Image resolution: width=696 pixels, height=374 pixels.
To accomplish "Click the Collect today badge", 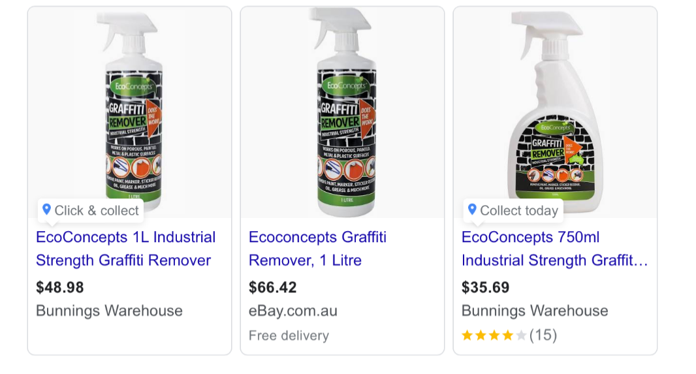I will (514, 210).
